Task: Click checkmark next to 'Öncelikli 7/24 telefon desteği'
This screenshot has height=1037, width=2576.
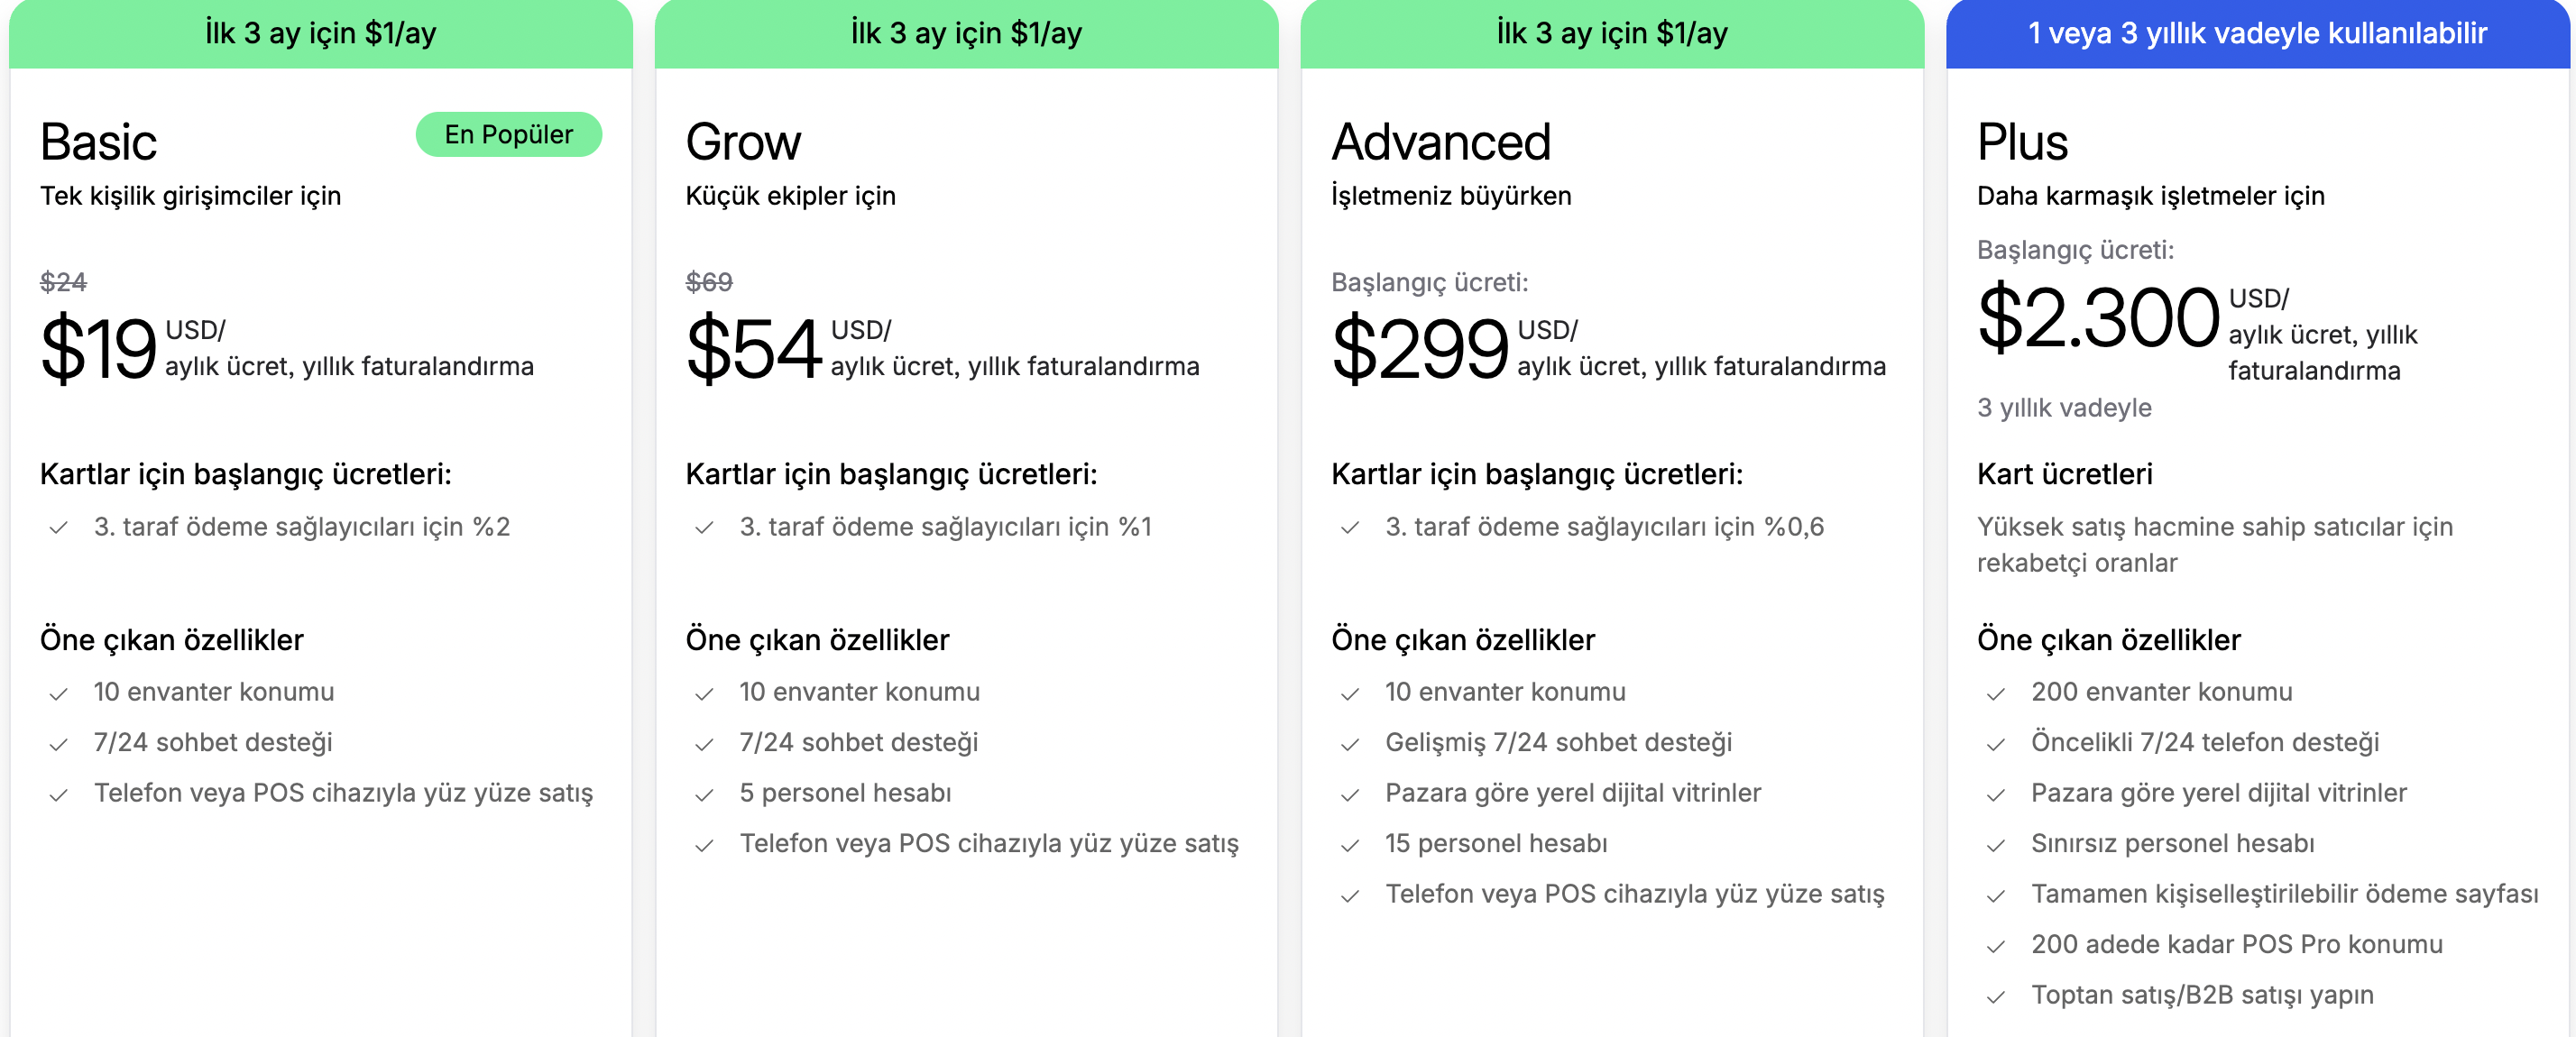Action: [x=1996, y=744]
